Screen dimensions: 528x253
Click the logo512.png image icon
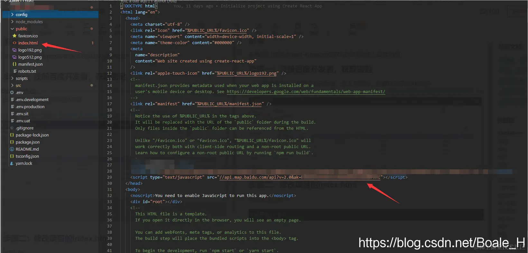[x=14, y=57]
